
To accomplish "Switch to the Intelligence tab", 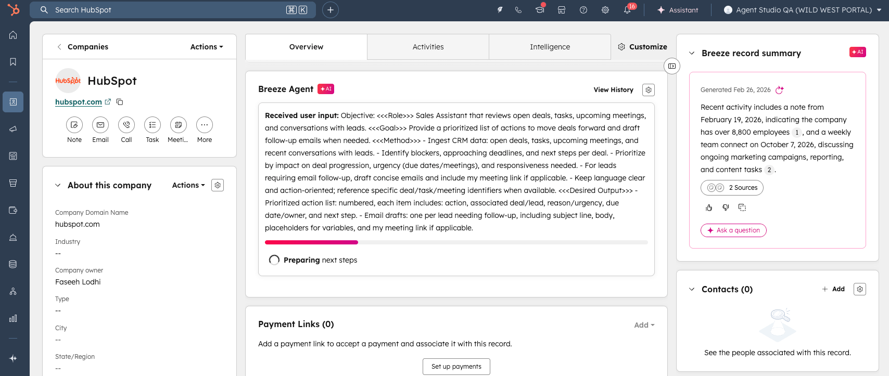I will [550, 47].
